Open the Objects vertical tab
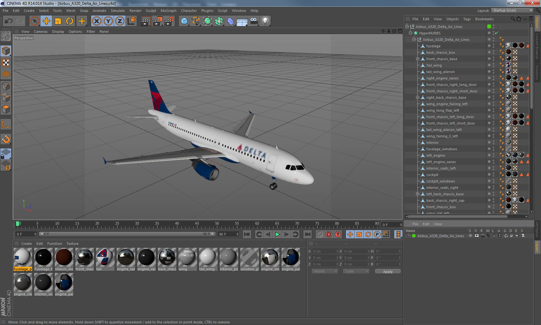 [x=537, y=23]
